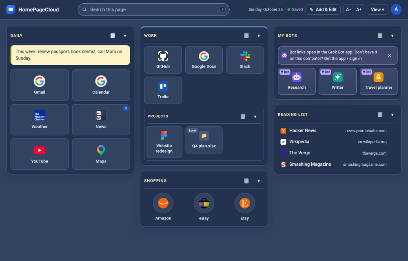Open the Etsy shortcut
The image size is (408, 261).
[x=244, y=207]
